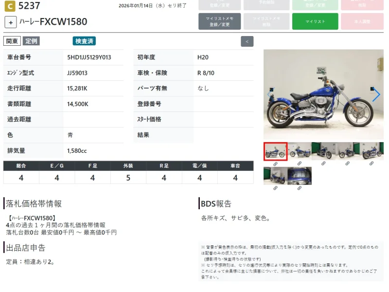This screenshot has width=389, height=292.
Task: Click the 定例 tag
Action: point(31,41)
